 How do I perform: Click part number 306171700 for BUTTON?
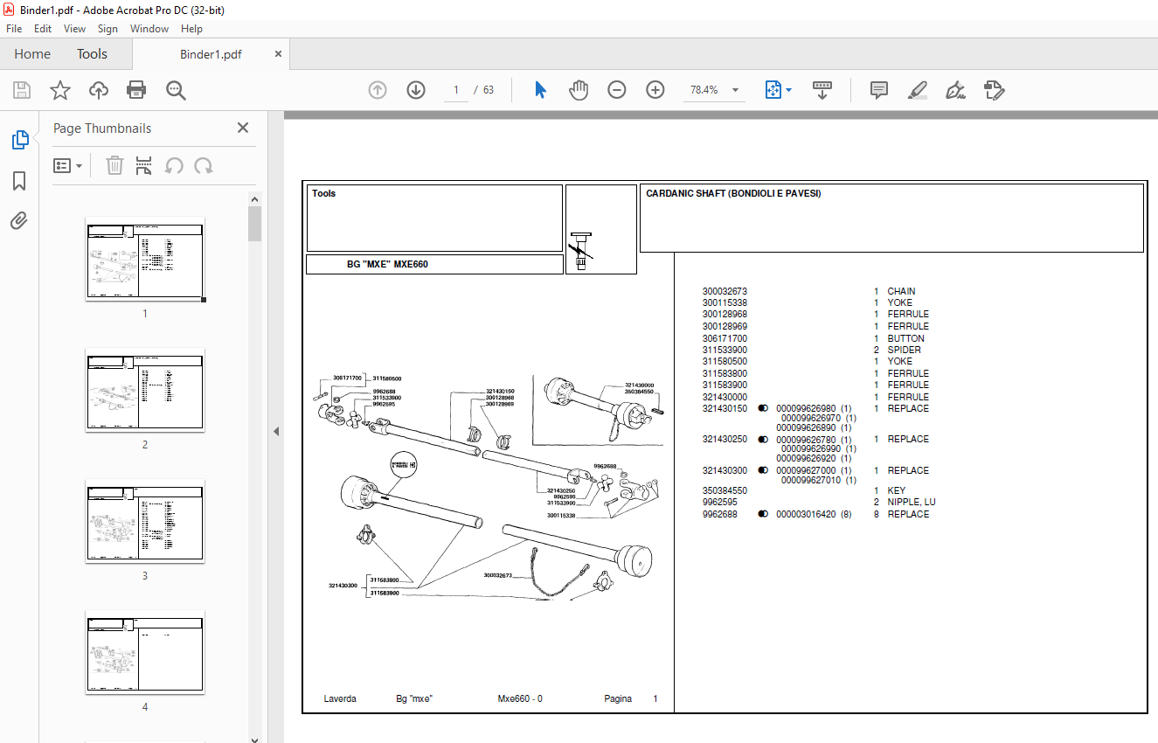tap(725, 338)
